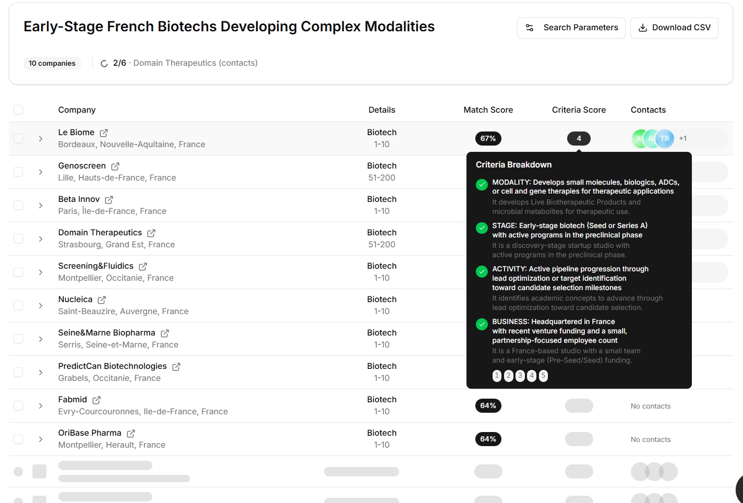Expand the Fabmid row chevron
The width and height of the screenshot is (743, 503).
click(40, 405)
